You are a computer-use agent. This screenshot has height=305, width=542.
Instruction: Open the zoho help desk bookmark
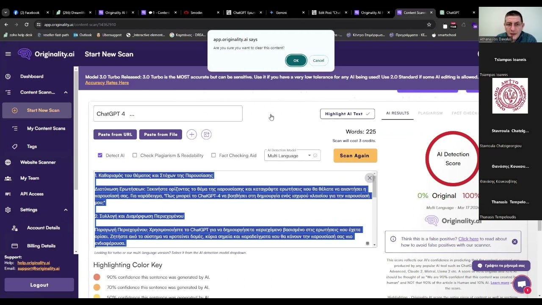(x=18, y=35)
